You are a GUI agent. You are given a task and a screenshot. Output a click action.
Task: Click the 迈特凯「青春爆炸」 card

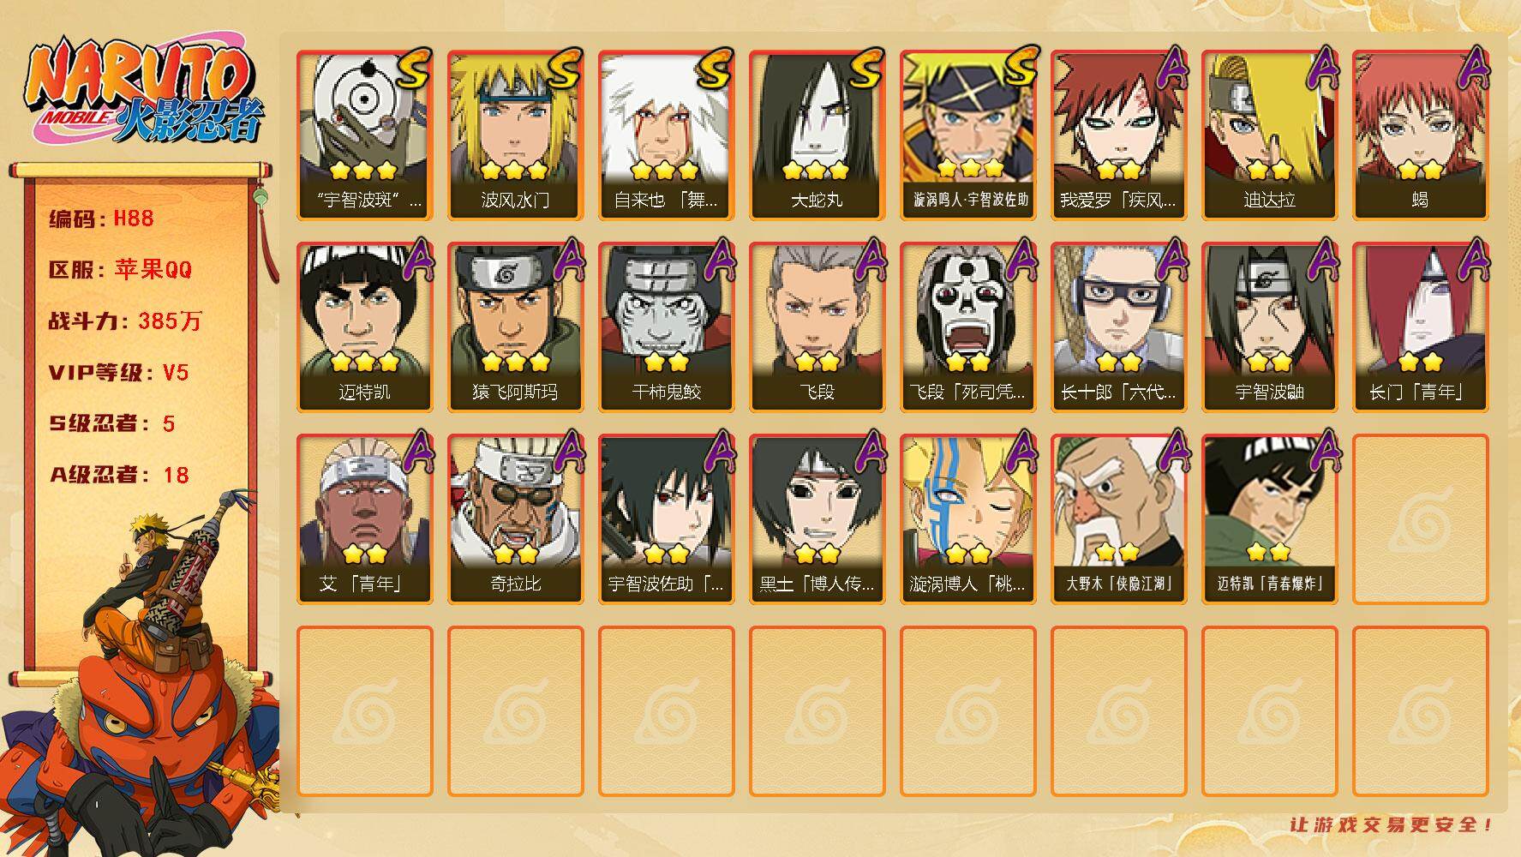point(1269,519)
